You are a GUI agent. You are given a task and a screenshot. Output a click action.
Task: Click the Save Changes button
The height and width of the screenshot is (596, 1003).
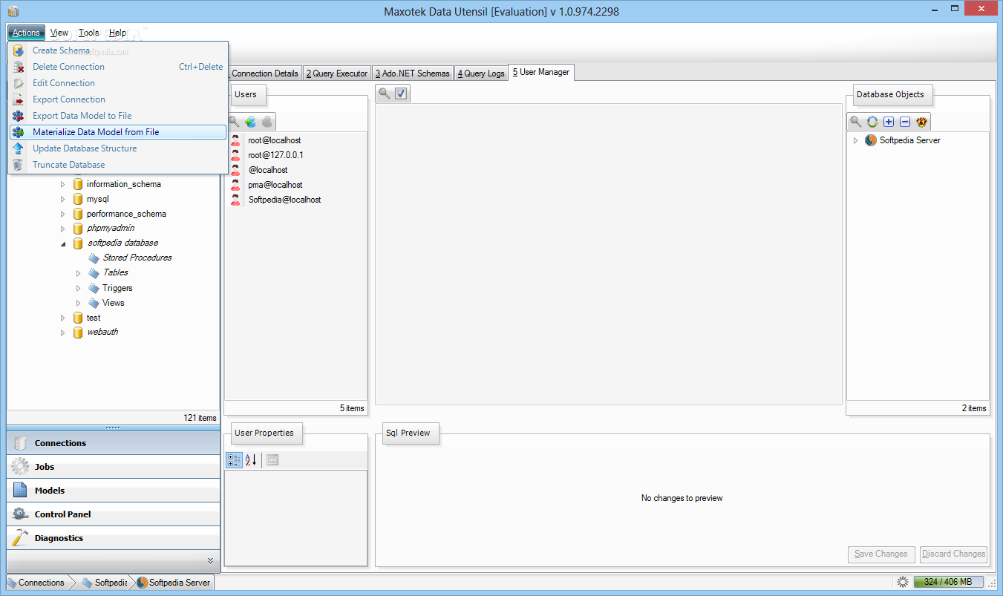pyautogui.click(x=881, y=554)
